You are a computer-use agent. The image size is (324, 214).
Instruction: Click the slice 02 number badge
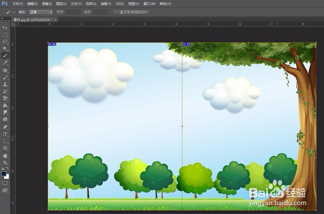184,44
